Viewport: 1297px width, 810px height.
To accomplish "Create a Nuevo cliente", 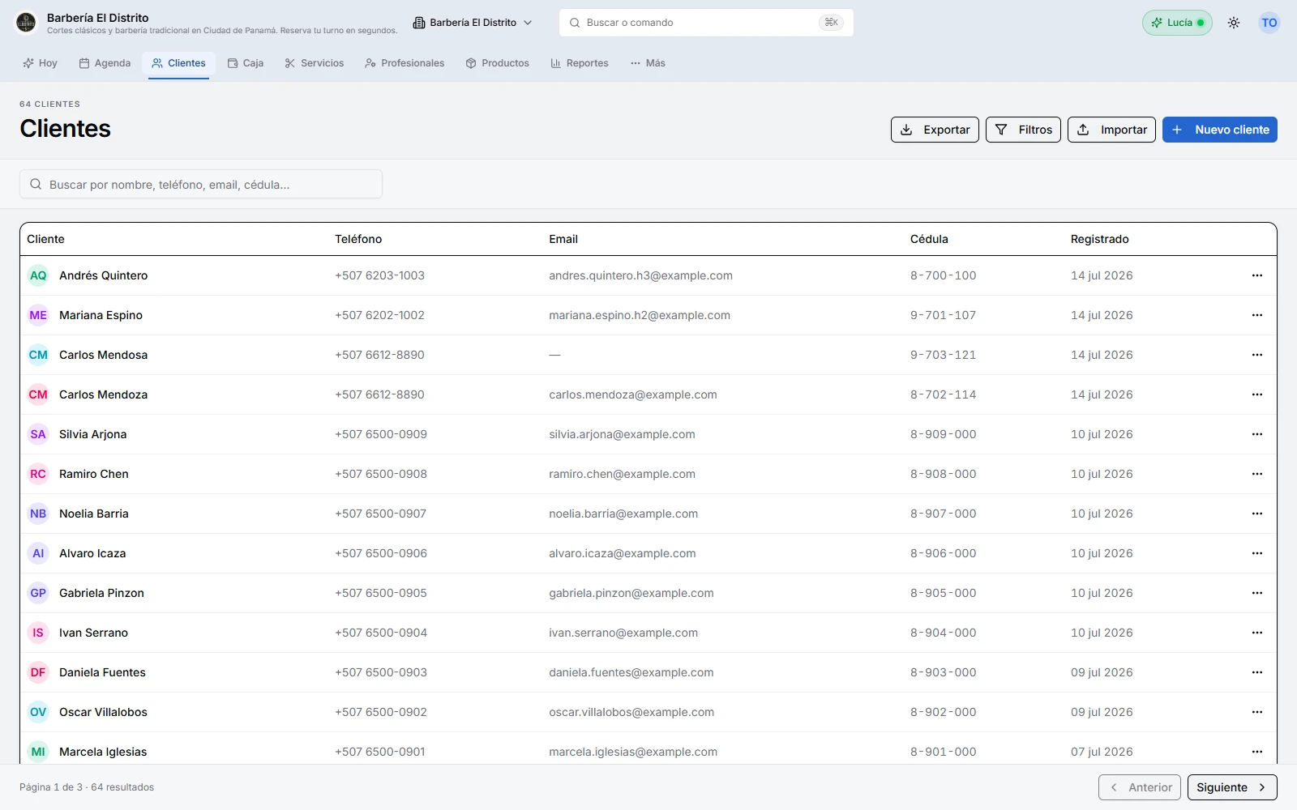I will [1220, 130].
